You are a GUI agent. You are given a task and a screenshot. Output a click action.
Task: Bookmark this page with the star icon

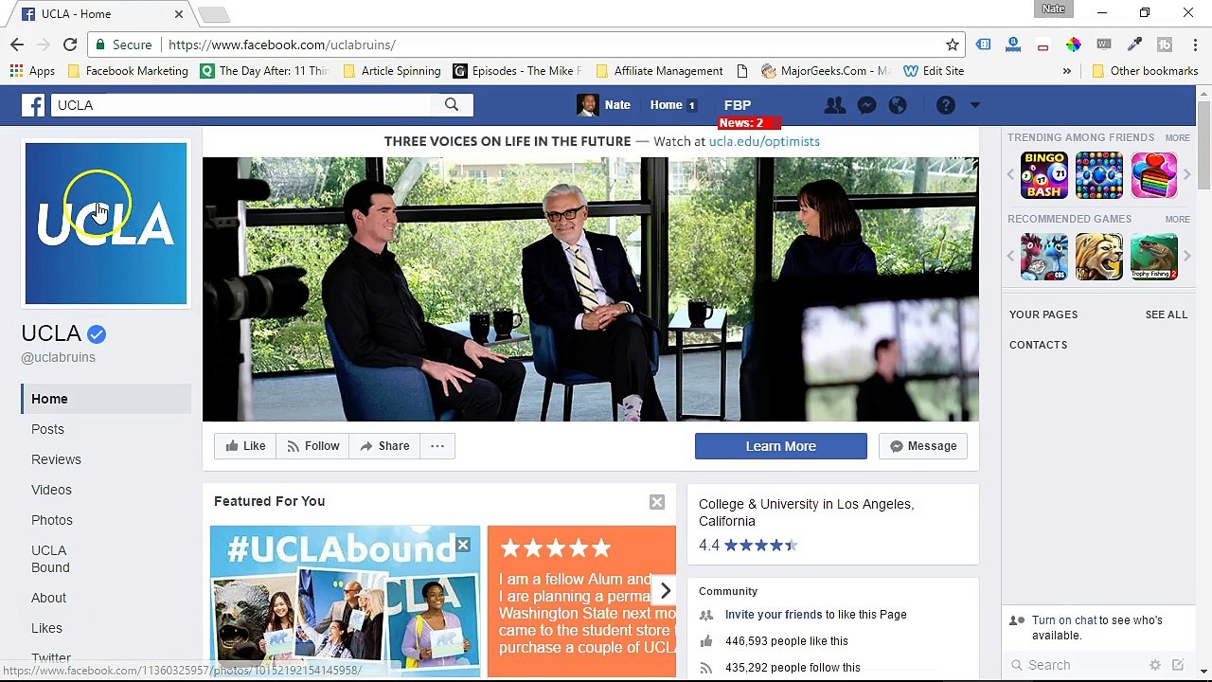click(x=953, y=45)
